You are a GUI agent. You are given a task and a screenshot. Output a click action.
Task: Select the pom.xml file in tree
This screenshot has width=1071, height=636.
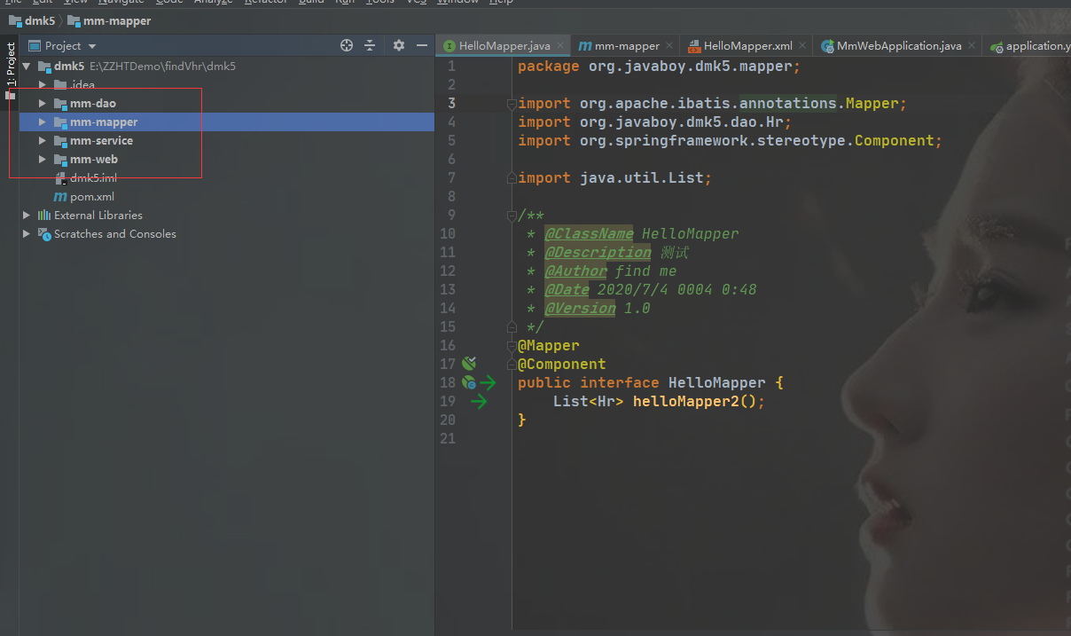click(227, 196)
